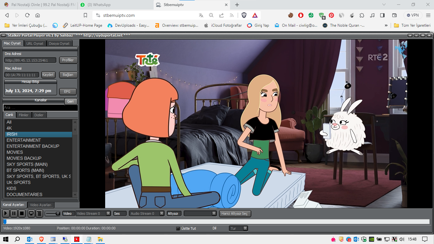Toggle fullscreen with the monitor icon
The image size is (434, 244).
(x=31, y=213)
